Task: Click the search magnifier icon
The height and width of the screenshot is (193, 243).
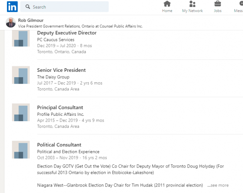Action: click(28, 7)
